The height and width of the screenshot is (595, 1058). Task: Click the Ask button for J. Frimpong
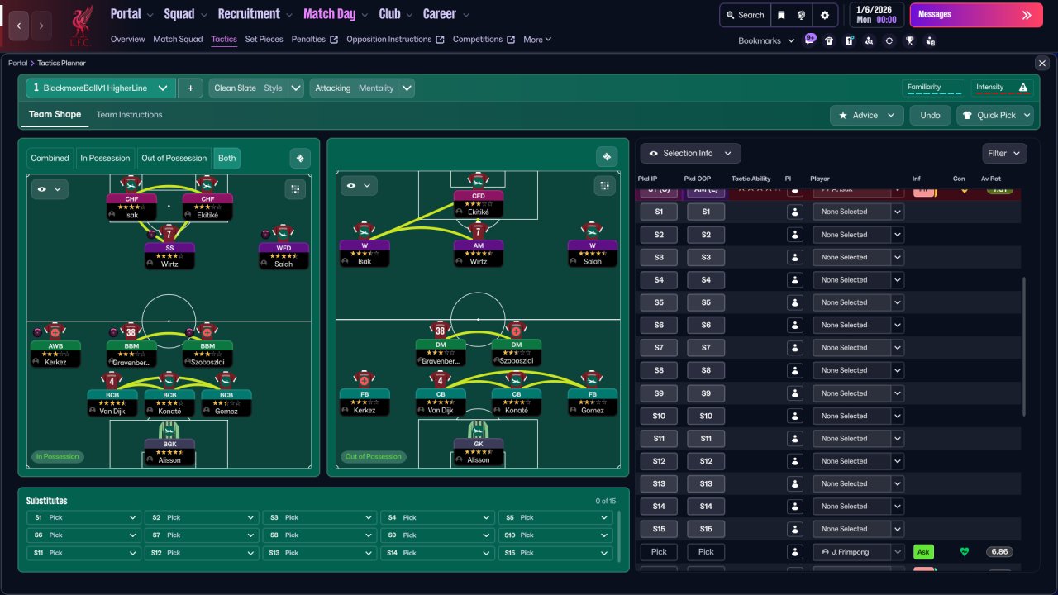point(924,552)
